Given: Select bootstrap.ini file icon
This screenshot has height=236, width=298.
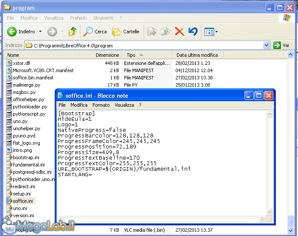Looking at the screenshot, I should [x=9, y=157].
